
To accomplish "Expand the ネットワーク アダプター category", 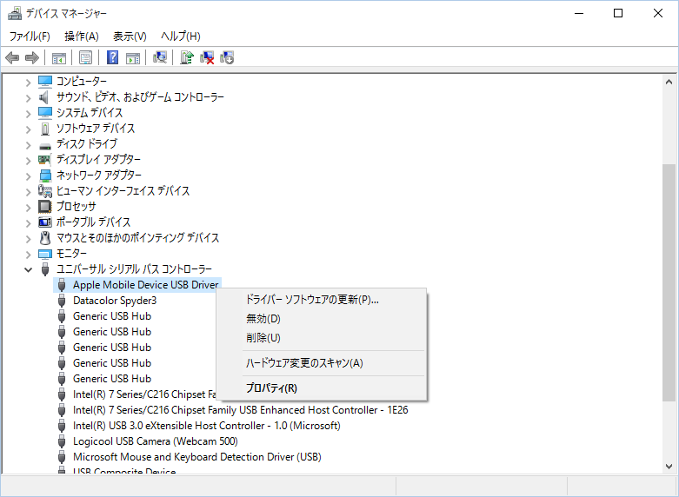I will [x=29, y=176].
